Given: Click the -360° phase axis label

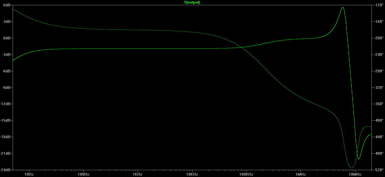Looking at the screenshot, I should coord(378,104).
